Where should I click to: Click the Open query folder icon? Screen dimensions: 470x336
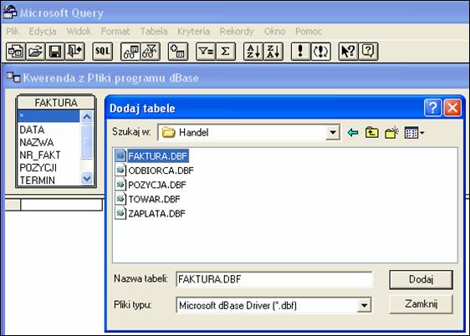(36, 52)
